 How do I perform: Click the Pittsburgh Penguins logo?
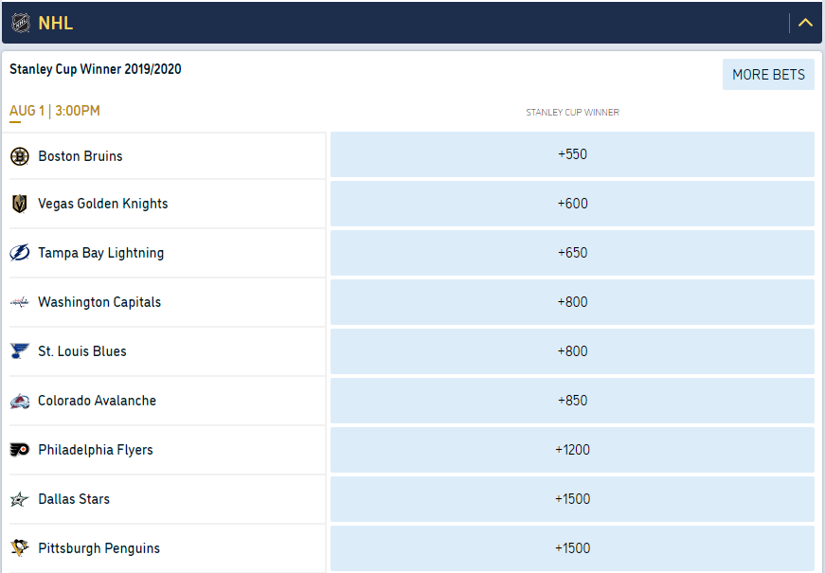click(20, 547)
